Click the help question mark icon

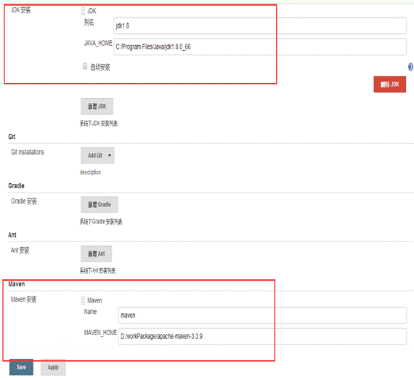coord(410,67)
